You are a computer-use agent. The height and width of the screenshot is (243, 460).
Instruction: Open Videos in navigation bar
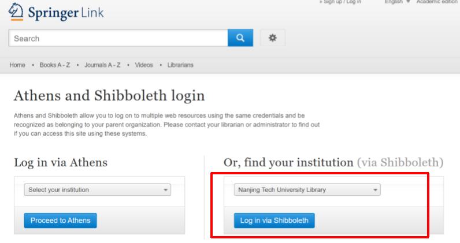pyautogui.click(x=144, y=65)
